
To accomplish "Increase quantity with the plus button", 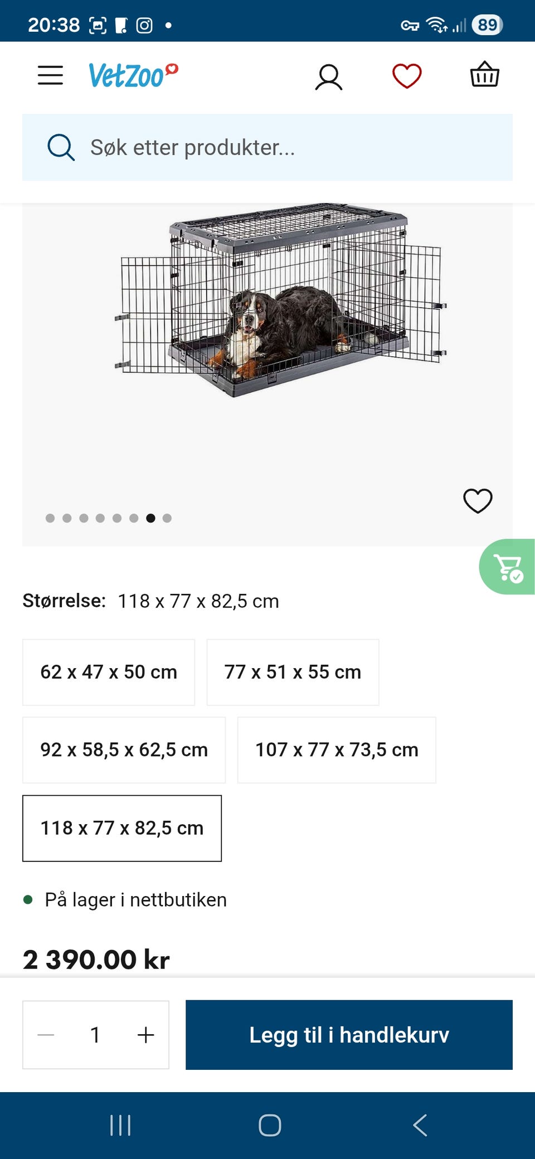I will (146, 1035).
